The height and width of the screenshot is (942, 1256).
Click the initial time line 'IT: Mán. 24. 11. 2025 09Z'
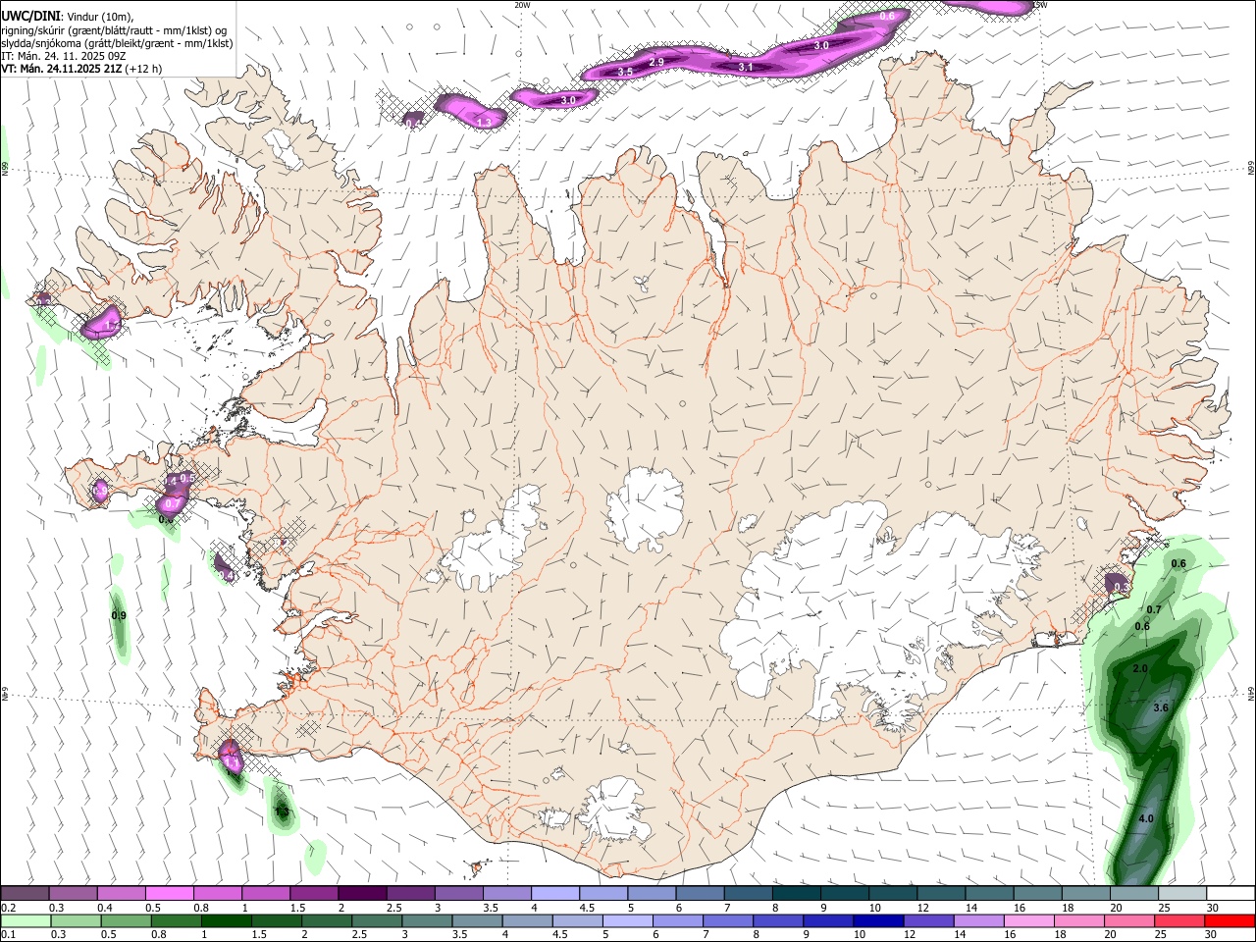(66, 56)
